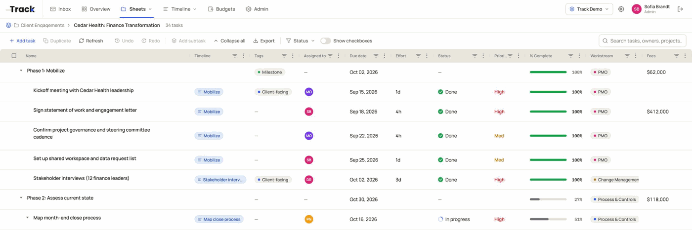Open the three-dot menu in the % Complete column

pos(579,56)
